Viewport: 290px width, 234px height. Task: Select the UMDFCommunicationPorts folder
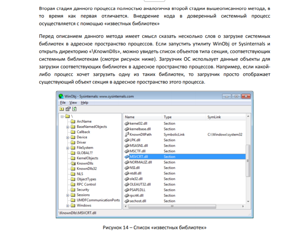(98, 200)
